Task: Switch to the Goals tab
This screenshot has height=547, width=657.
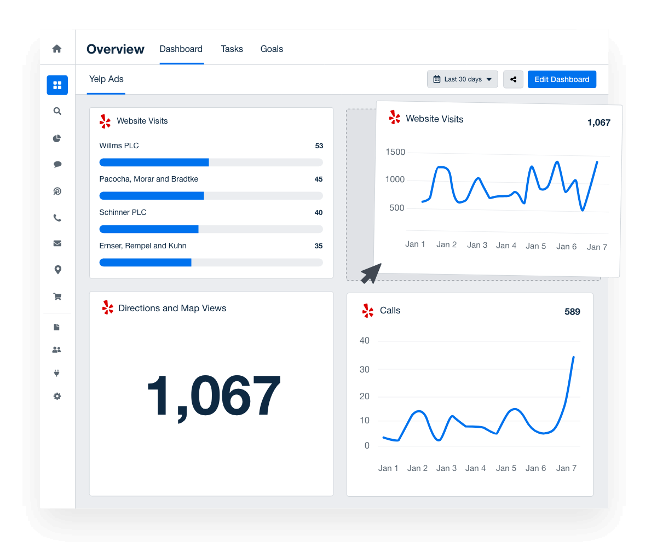Action: 272,49
